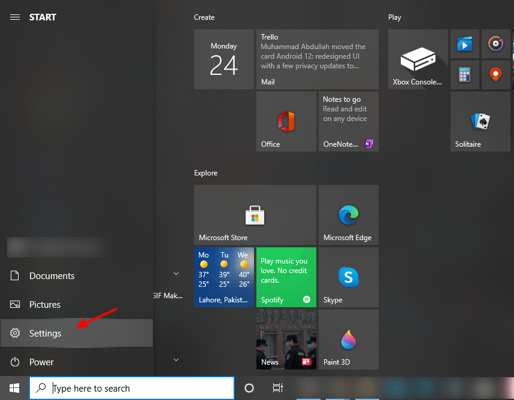The image size is (514, 400).
Task: Open the Calculator small tile
Action: pos(464,75)
